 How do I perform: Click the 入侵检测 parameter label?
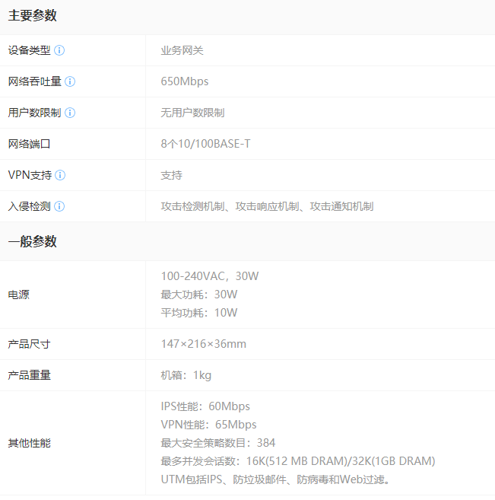tap(29, 206)
